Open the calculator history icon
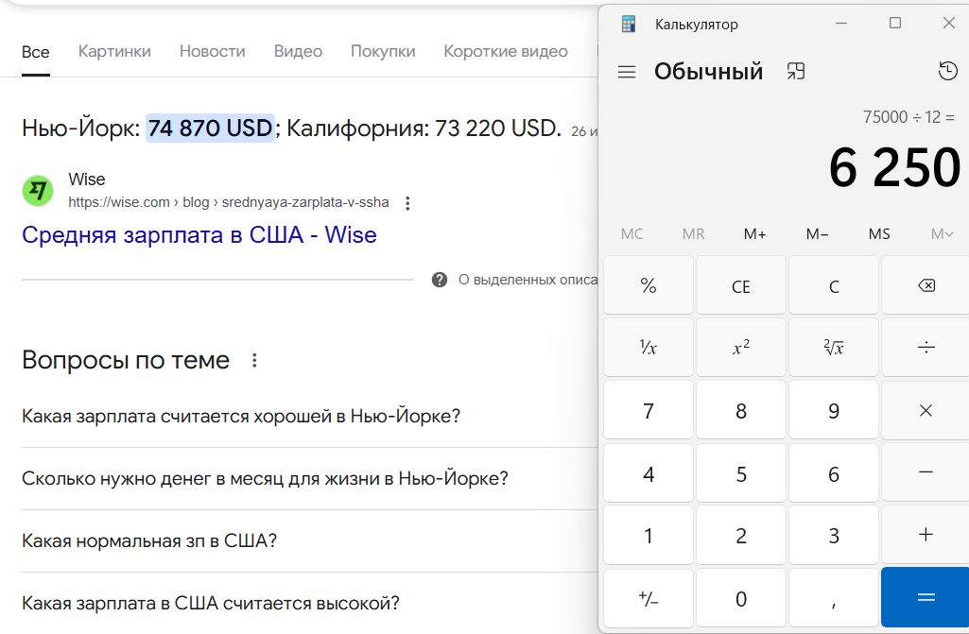This screenshot has height=634, width=969. click(x=947, y=71)
